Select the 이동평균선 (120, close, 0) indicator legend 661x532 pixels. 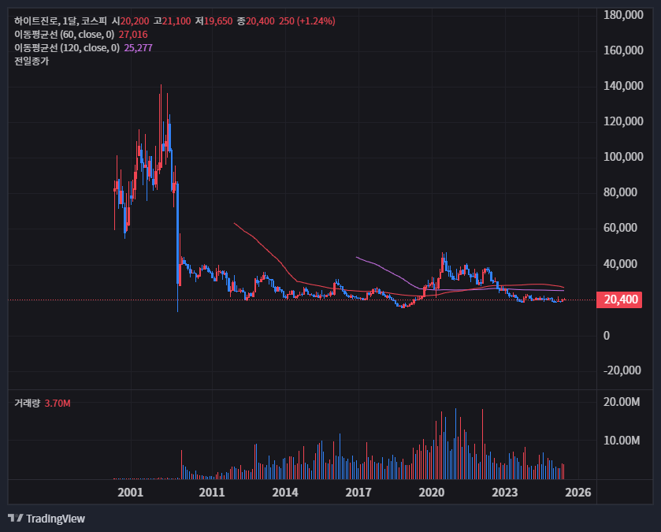pyautogui.click(x=67, y=48)
